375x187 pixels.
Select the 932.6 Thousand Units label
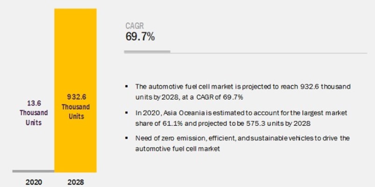pyautogui.click(x=76, y=107)
